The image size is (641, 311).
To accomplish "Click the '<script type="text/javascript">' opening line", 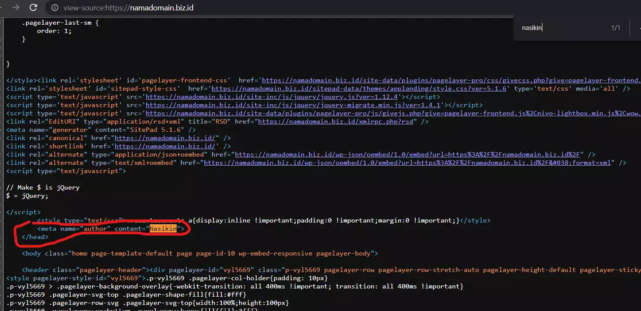I will (66, 171).
